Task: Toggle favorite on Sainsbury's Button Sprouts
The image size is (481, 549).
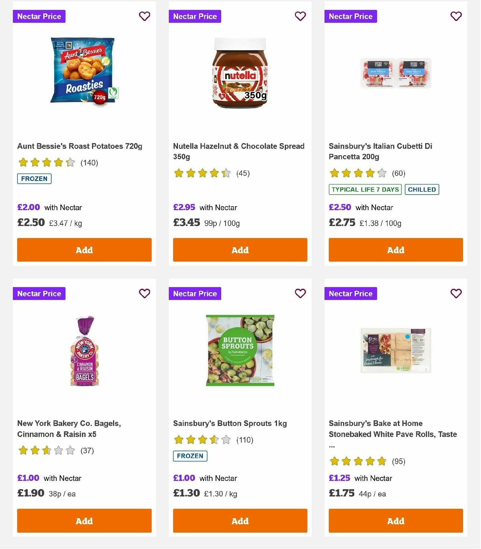Action: click(300, 294)
